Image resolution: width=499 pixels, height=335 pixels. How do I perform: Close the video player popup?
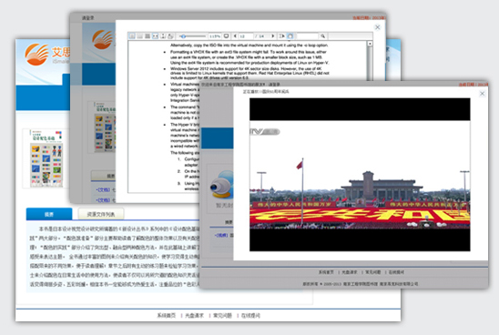(x=482, y=93)
